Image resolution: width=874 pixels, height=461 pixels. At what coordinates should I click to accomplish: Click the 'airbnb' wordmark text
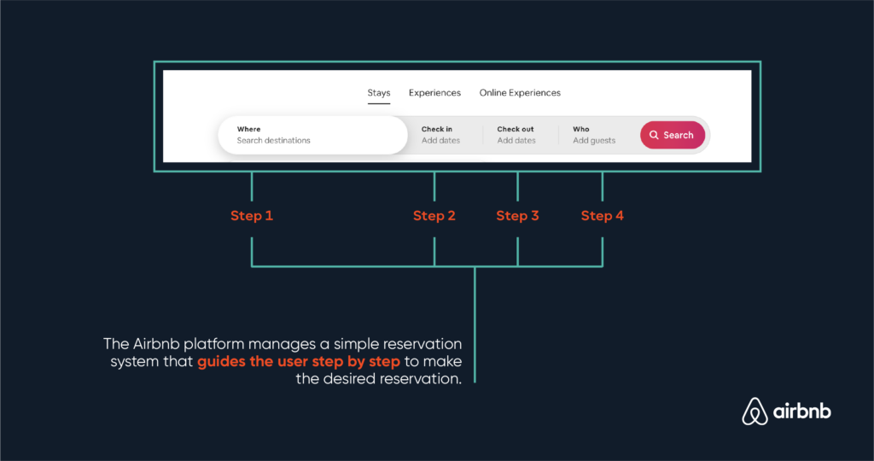801,411
